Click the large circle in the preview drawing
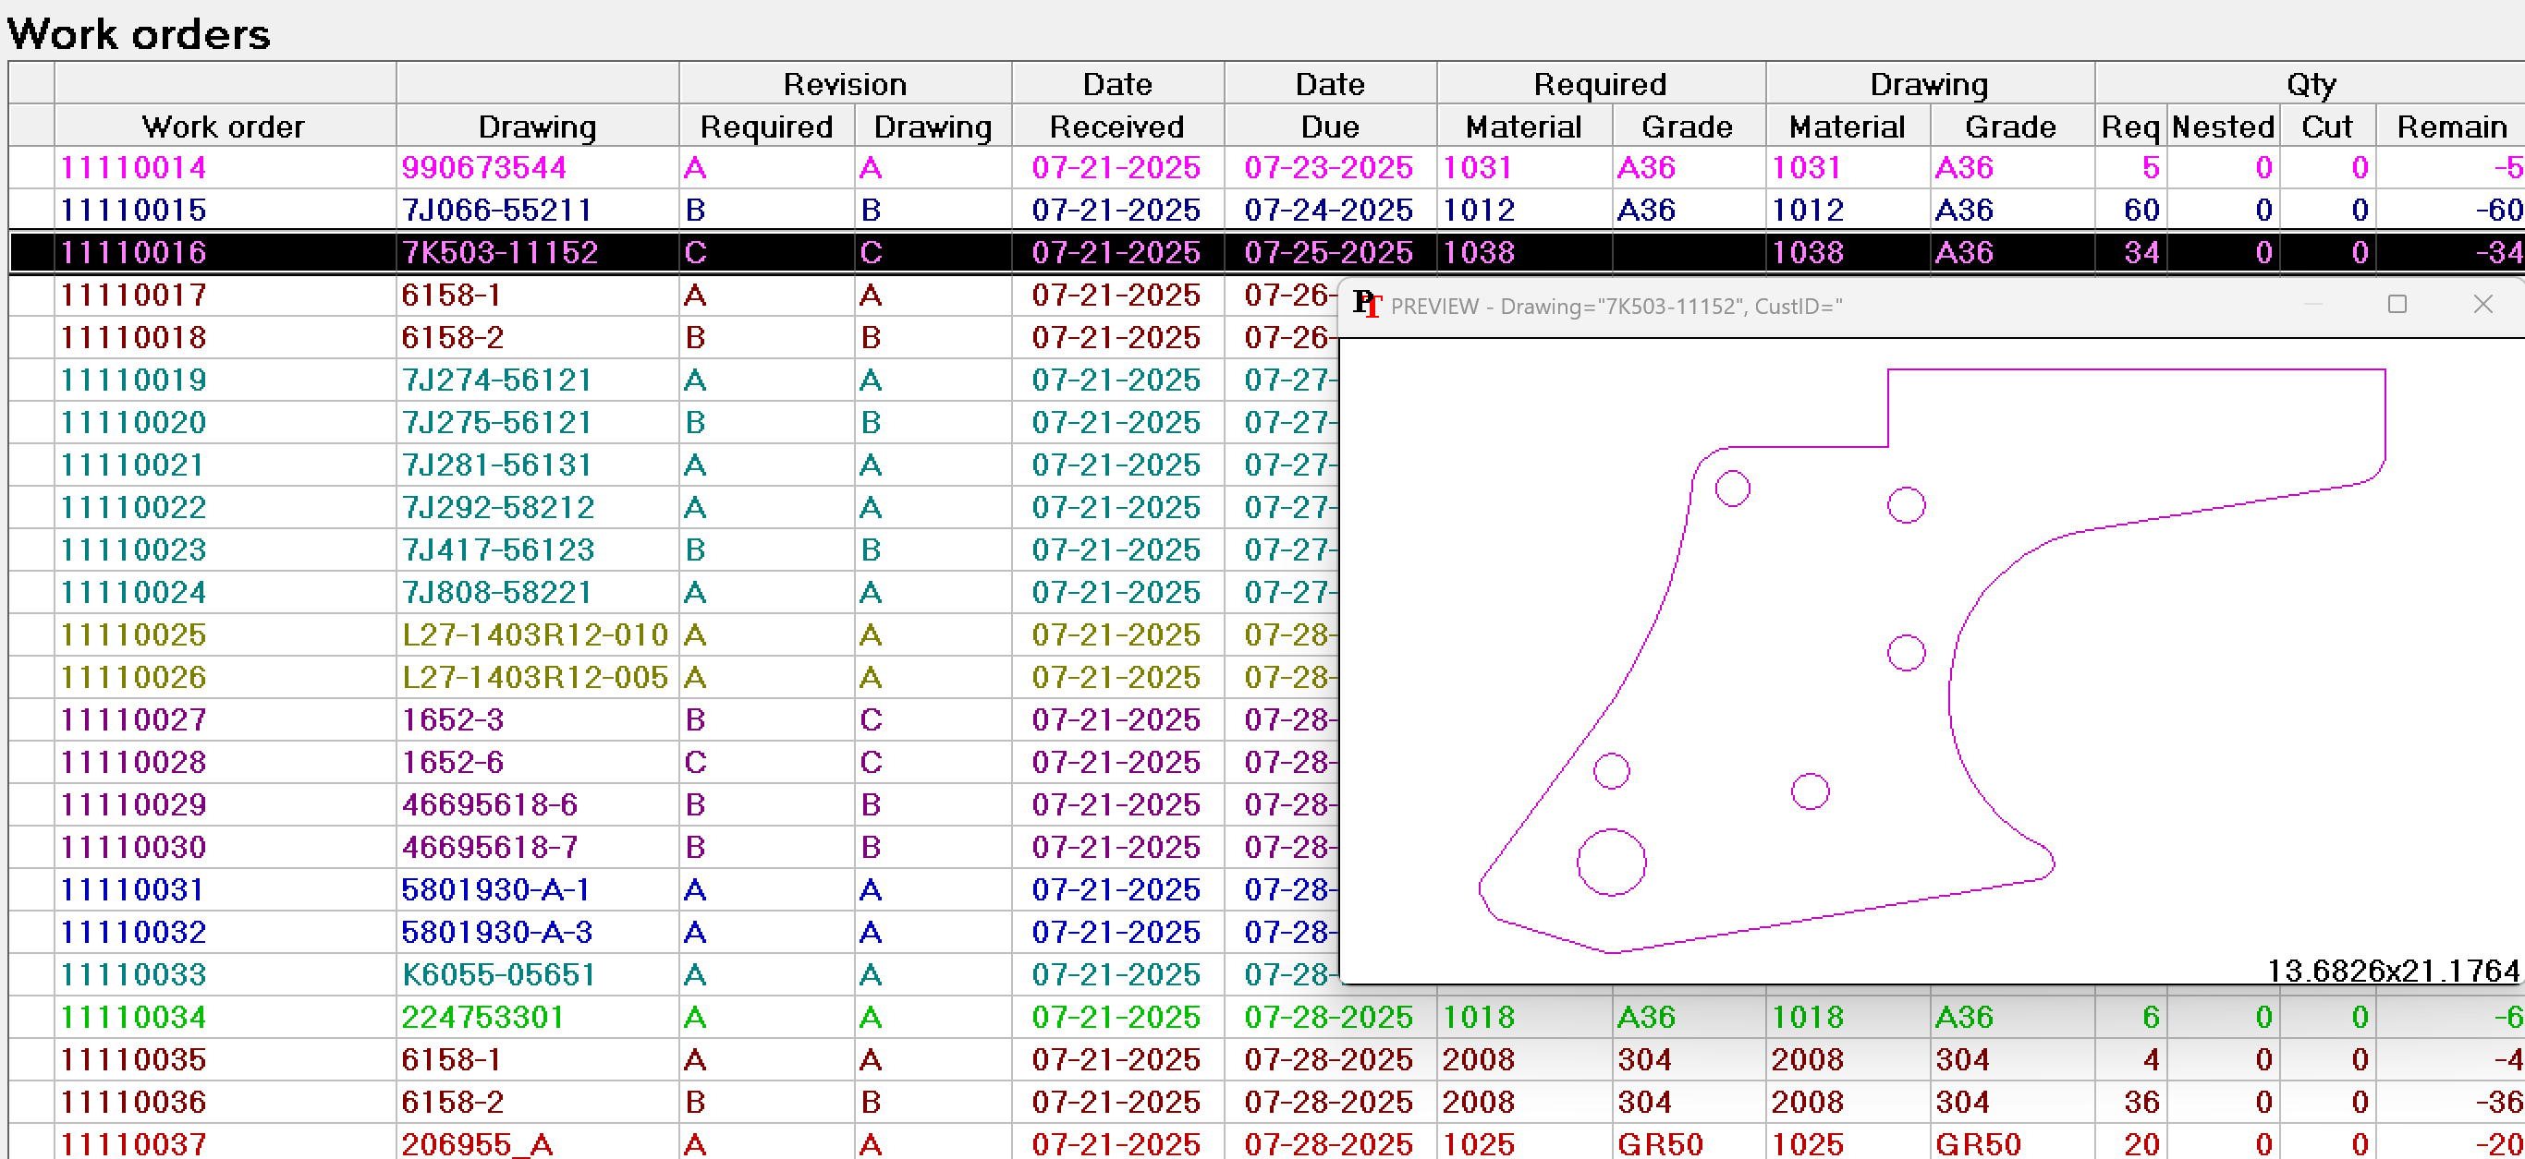This screenshot has width=2525, height=1159. coord(1610,863)
